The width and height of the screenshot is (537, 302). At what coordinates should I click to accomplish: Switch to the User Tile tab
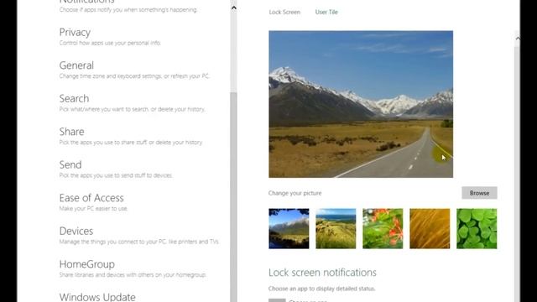[x=326, y=12]
